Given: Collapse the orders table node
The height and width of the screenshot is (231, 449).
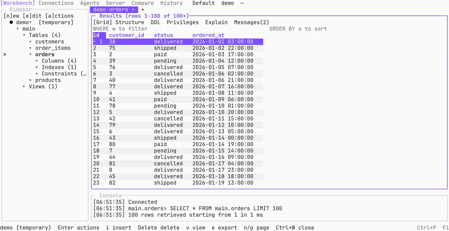Looking at the screenshot, I should click(x=31, y=55).
